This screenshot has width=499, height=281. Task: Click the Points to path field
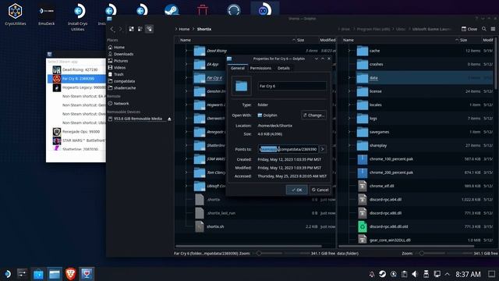[288, 149]
